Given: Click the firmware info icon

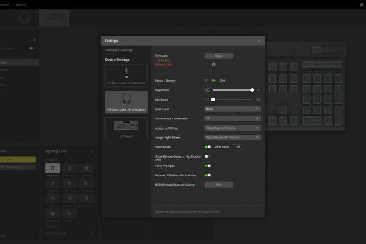Looking at the screenshot, I should tap(213, 64).
